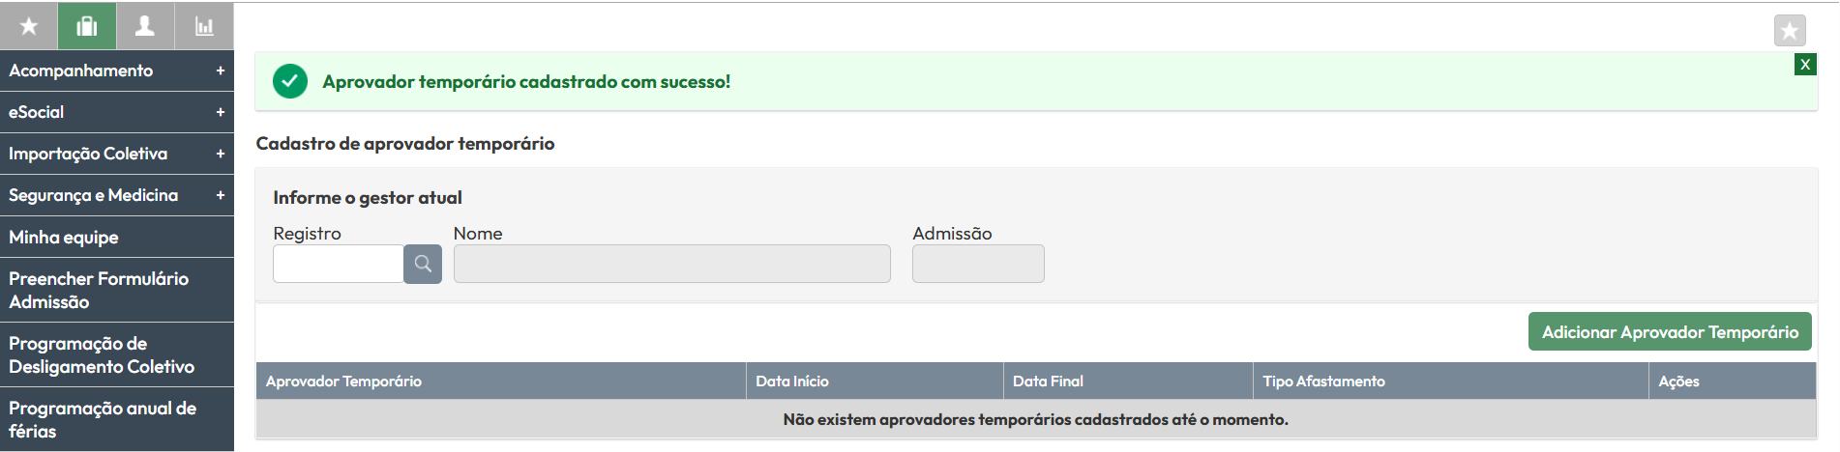Expand the Acompanhamento menu
The height and width of the screenshot is (452, 1840).
(x=117, y=71)
